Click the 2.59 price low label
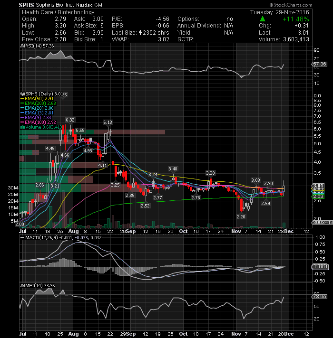This screenshot has height=338, width=333. coord(265,203)
